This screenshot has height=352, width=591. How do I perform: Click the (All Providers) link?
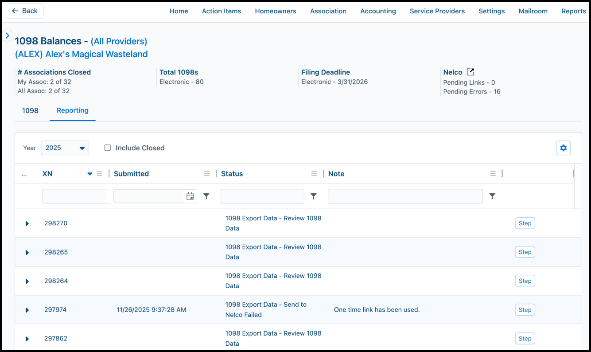coord(119,41)
